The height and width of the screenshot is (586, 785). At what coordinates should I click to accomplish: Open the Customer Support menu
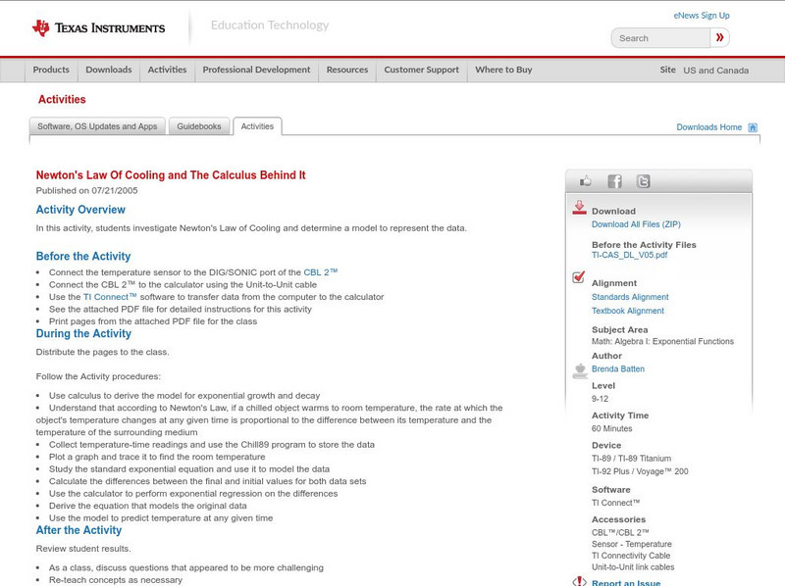point(422,70)
